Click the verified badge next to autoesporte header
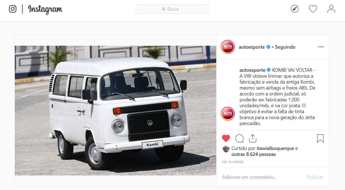This screenshot has height=190, width=345. click(269, 47)
